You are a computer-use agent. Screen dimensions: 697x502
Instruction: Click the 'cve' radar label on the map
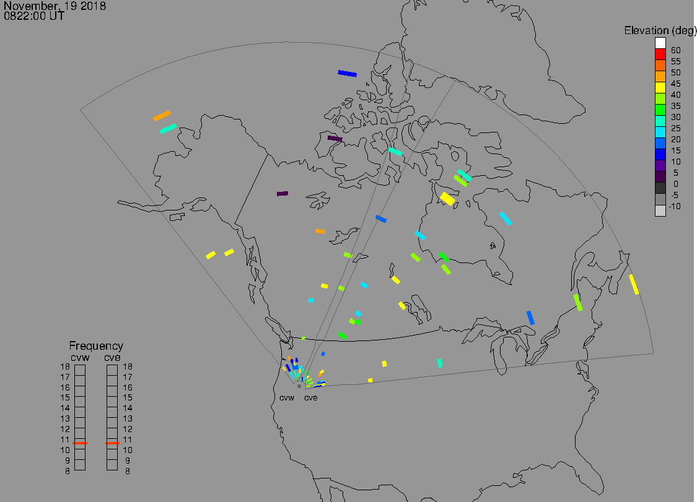311,397
